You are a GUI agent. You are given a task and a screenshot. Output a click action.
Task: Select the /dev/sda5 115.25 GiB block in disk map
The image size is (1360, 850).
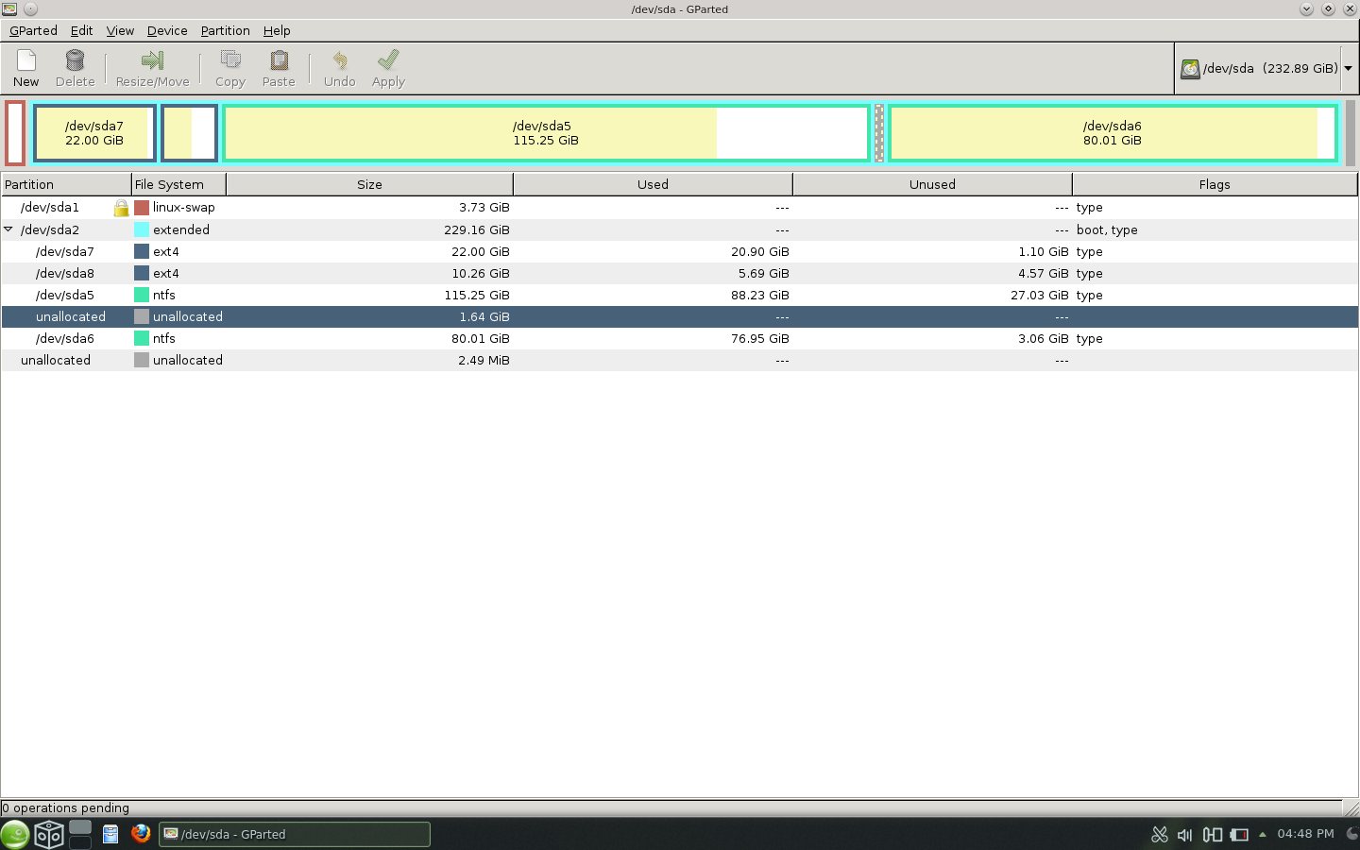[x=546, y=133]
